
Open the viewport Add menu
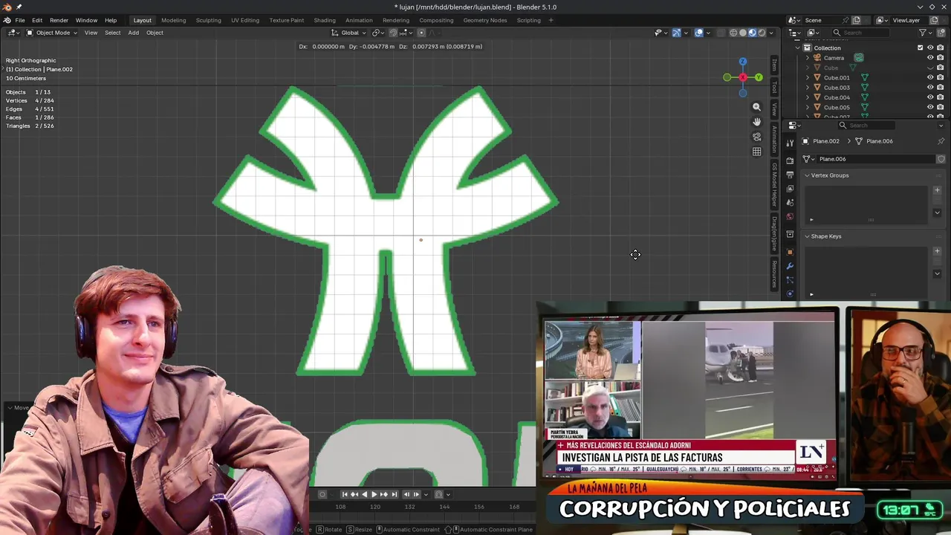[133, 33]
